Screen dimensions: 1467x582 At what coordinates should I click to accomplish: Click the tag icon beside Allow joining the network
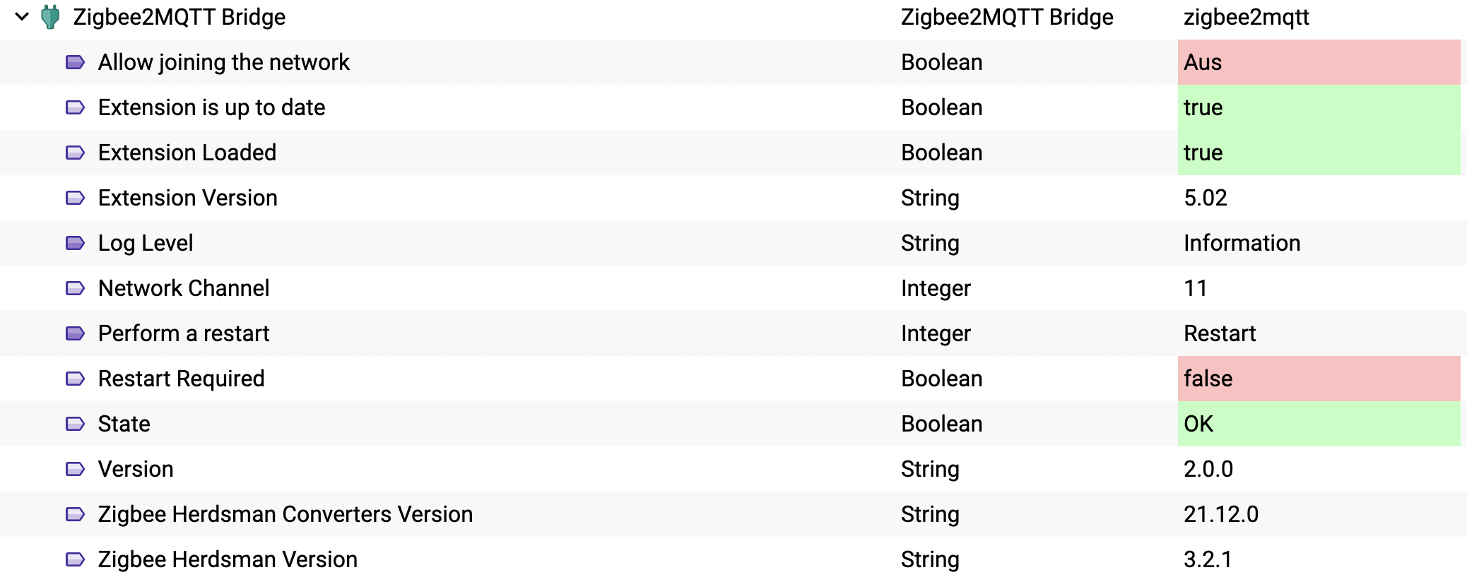(75, 62)
